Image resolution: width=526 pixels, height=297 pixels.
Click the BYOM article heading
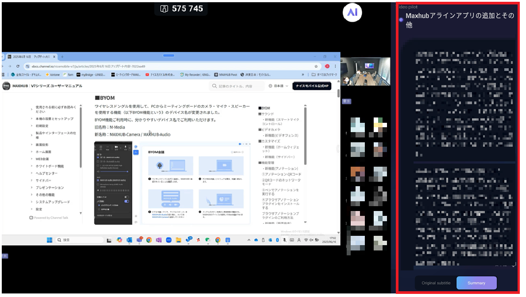pyautogui.click(x=104, y=98)
